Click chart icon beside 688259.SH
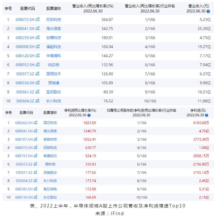Screen dimensions: 214x216 38,38
